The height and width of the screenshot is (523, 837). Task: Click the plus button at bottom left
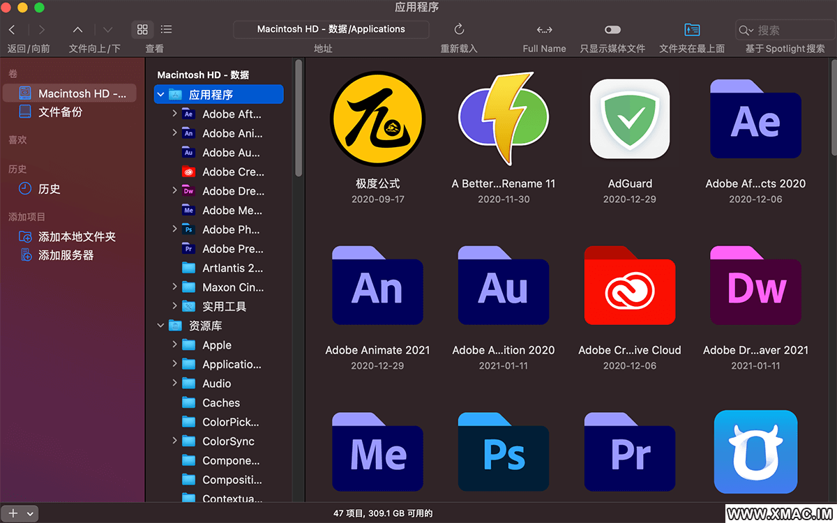coord(13,513)
